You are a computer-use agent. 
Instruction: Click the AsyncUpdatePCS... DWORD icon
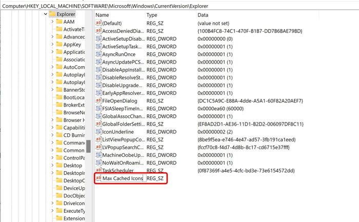click(x=98, y=62)
